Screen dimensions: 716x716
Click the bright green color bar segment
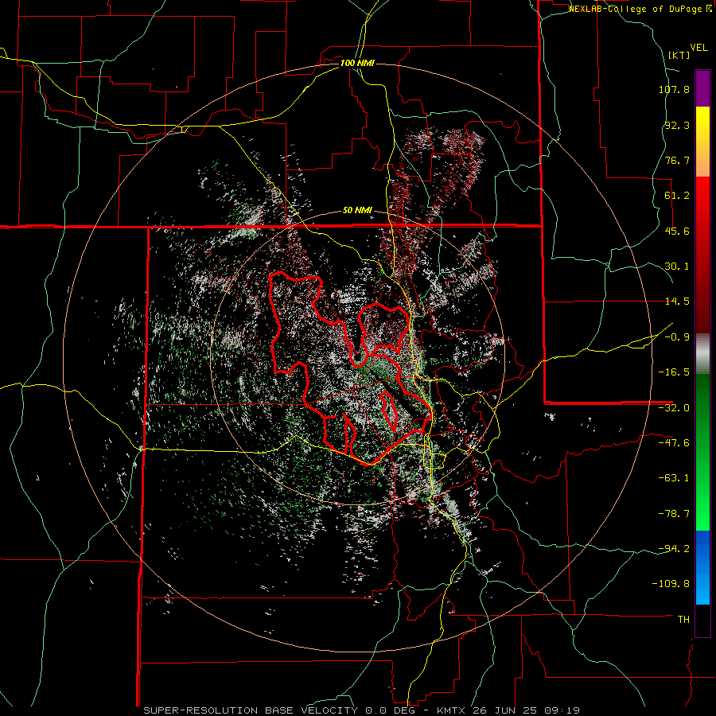[702, 453]
